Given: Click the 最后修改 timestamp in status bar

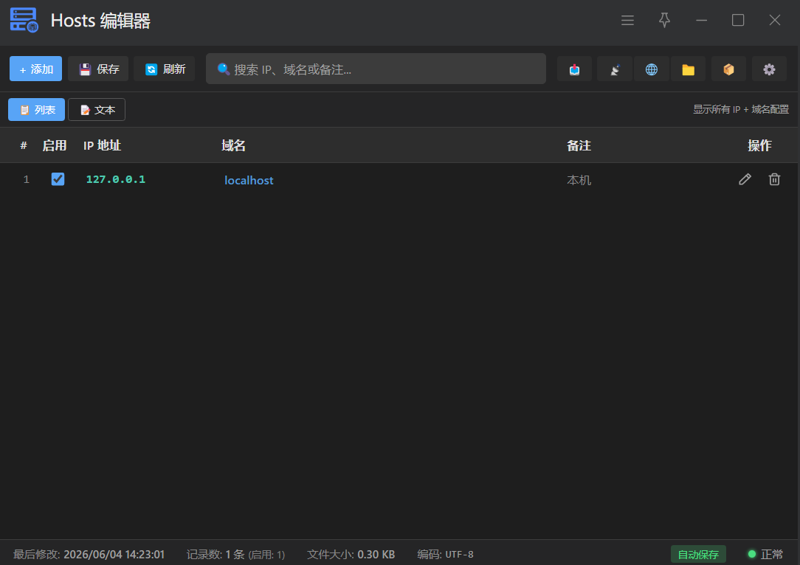Looking at the screenshot, I should (x=89, y=554).
